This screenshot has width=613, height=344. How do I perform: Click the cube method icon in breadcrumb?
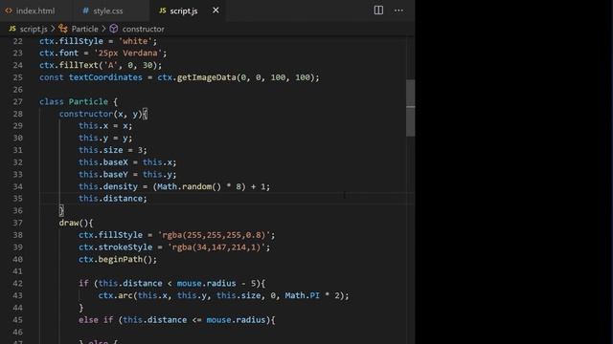(114, 29)
